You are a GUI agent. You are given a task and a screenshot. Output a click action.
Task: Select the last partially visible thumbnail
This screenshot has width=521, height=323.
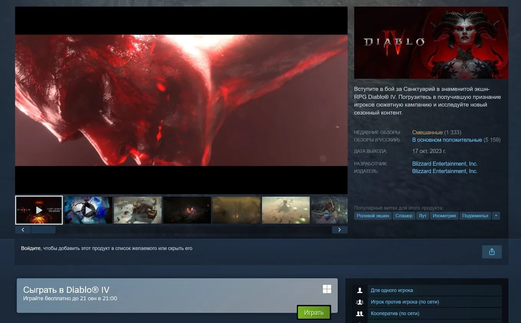(x=329, y=210)
